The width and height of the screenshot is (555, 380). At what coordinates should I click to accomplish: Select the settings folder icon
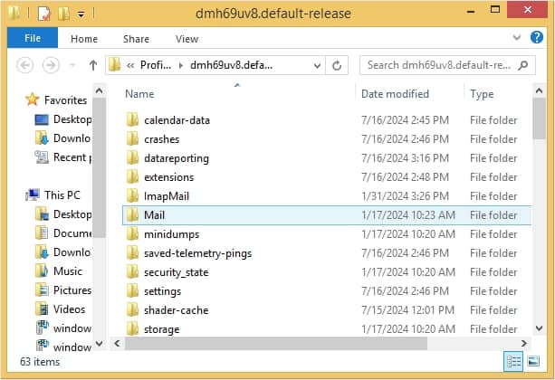pos(132,291)
